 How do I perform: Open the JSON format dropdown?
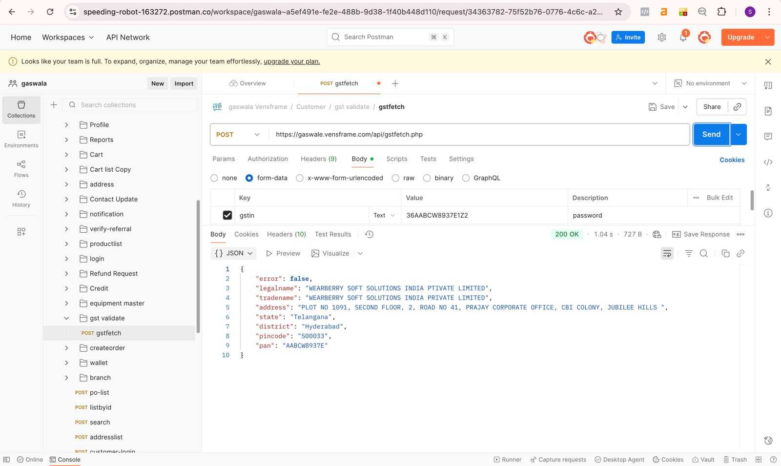[x=234, y=253]
